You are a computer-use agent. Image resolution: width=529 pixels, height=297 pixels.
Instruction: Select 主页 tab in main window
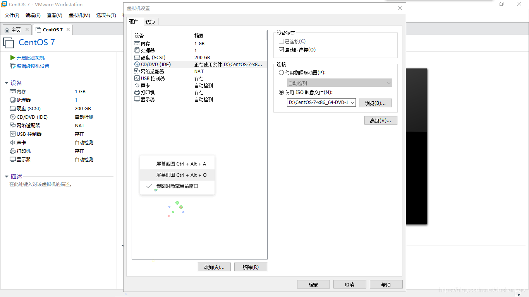pyautogui.click(x=16, y=30)
